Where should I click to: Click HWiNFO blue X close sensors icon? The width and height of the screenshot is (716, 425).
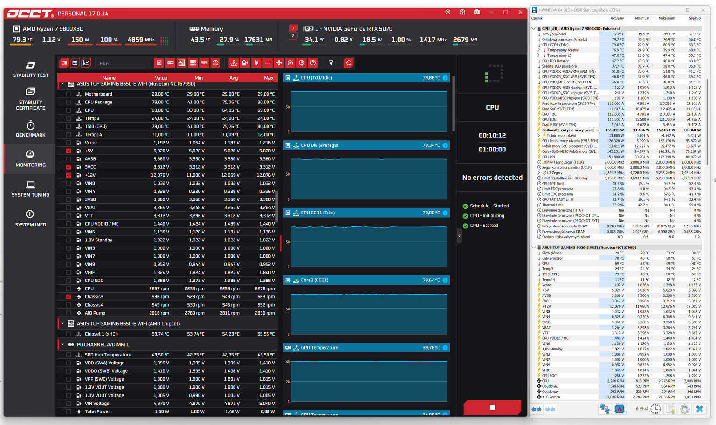[700, 409]
